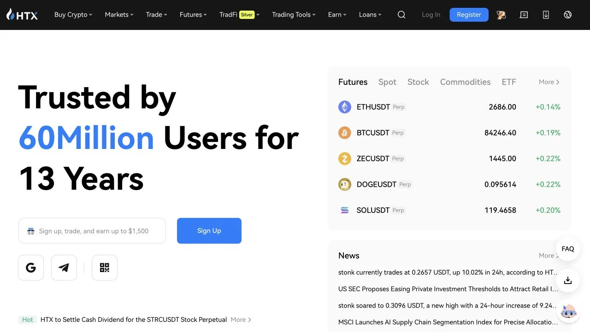This screenshot has width=590, height=332.
Task: Click the Dogecoin coin icon
Action: [345, 184]
